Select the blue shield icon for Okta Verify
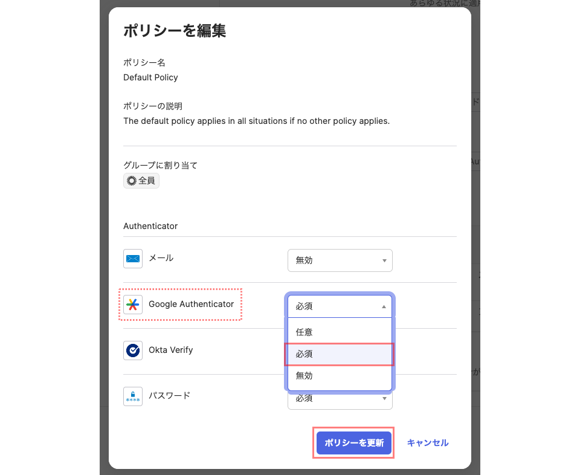 tap(132, 350)
